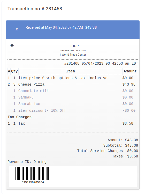145x196 pixels.
Task: Select the Cheese Pizza line item
Action: (x=73, y=84)
